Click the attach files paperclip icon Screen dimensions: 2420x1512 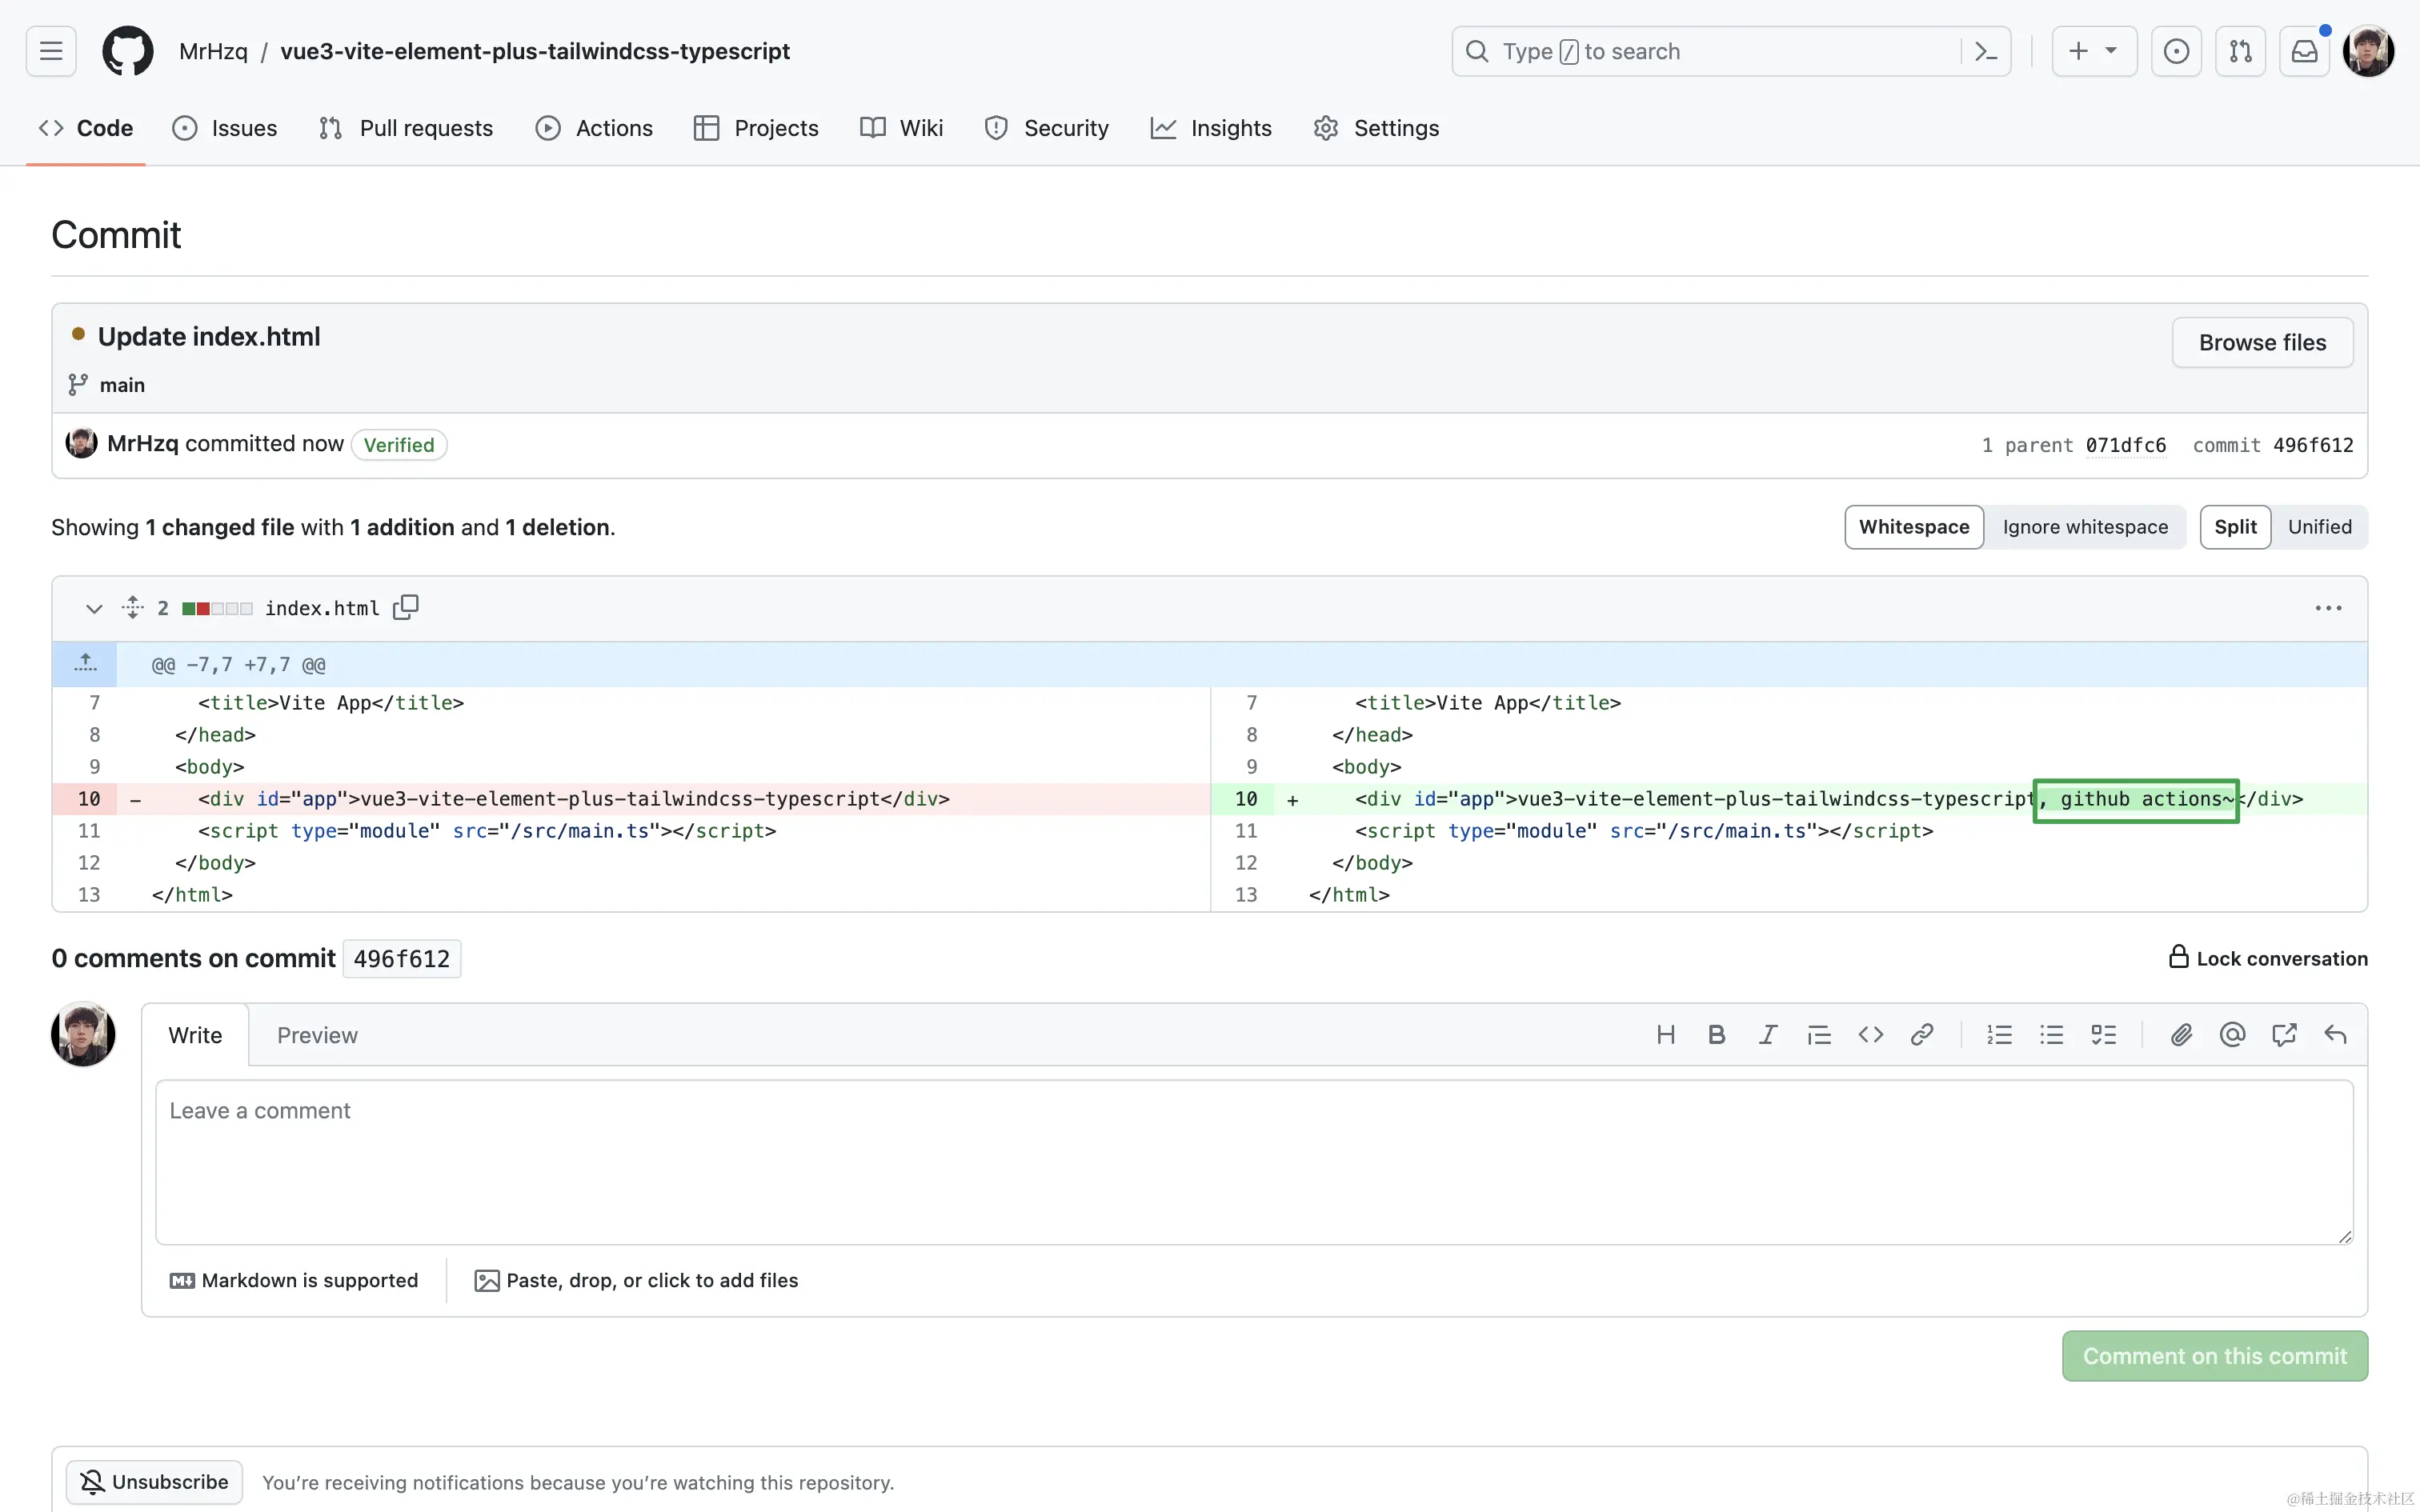point(2181,1035)
